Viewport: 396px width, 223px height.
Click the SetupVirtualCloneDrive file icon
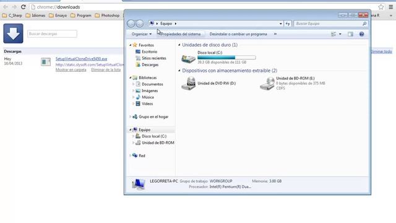click(x=46, y=62)
